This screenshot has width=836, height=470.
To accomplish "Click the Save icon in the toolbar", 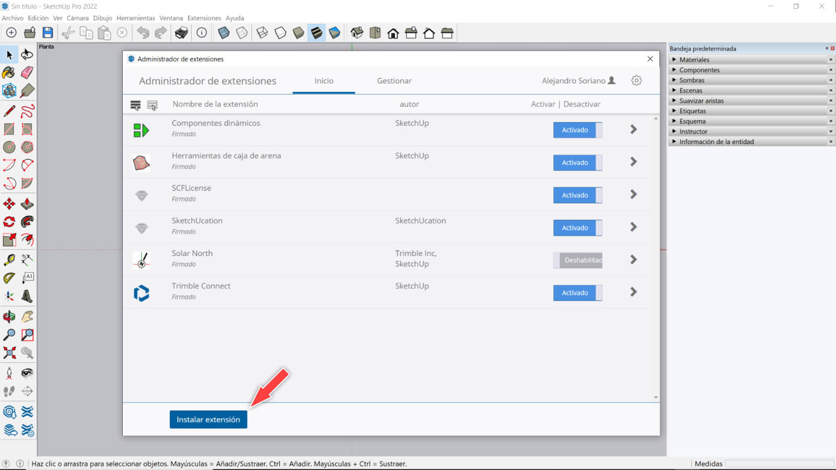I will [x=48, y=33].
